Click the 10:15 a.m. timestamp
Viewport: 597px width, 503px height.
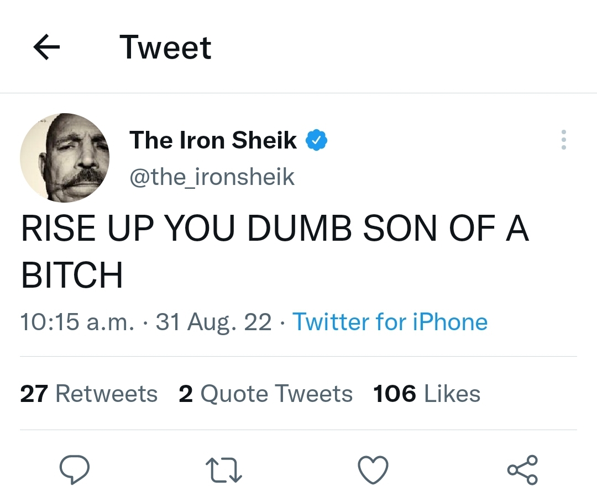coord(77,322)
